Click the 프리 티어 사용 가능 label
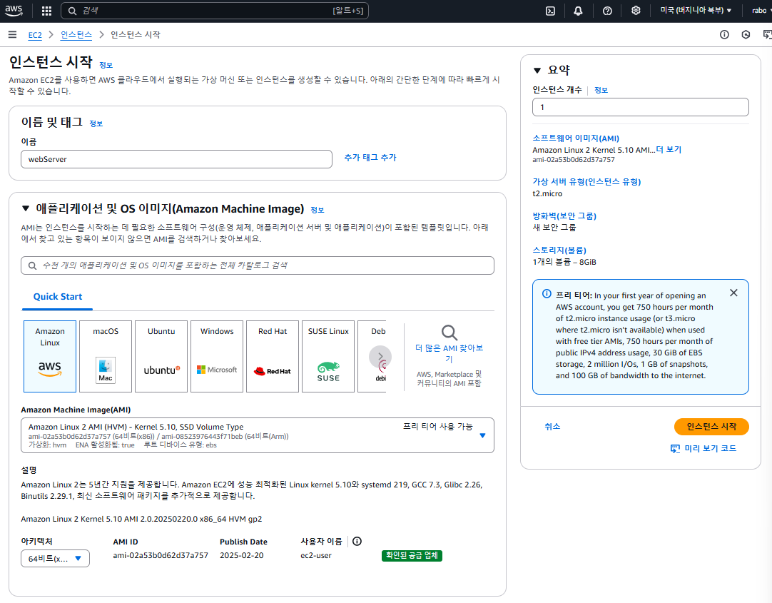The height and width of the screenshot is (603, 772). pyautogui.click(x=437, y=426)
